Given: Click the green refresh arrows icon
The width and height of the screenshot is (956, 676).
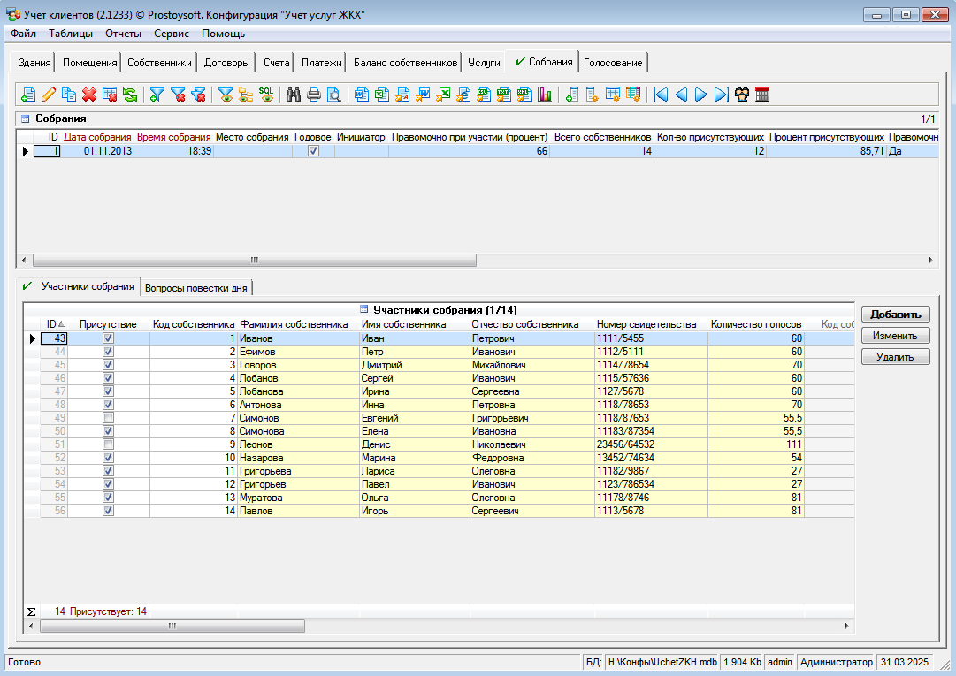Looking at the screenshot, I should [x=130, y=95].
